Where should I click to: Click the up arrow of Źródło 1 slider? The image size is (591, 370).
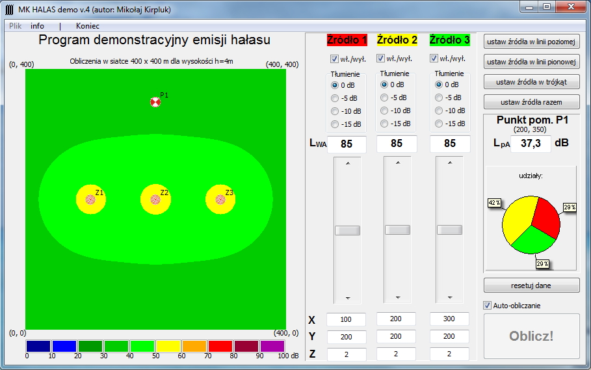[x=347, y=163]
